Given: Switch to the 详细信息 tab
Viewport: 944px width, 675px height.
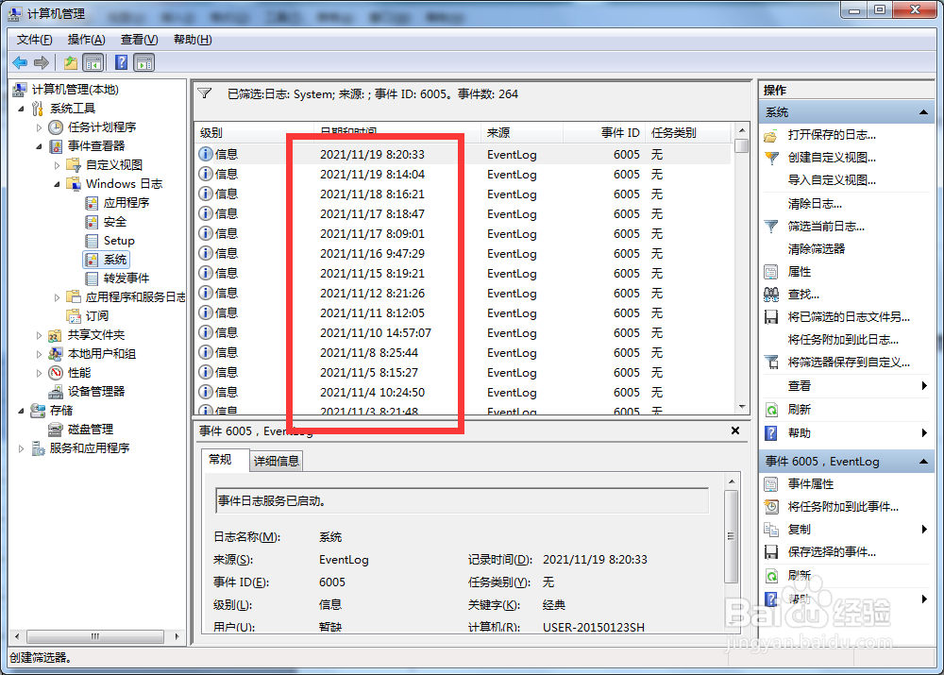Looking at the screenshot, I should point(276,462).
